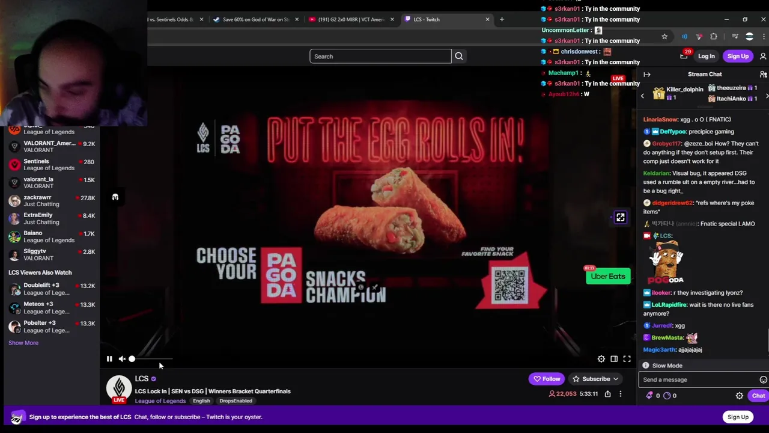Screen dimensions: 769x433
Task: Click the blue broadcast extension icon
Action: 684,37
